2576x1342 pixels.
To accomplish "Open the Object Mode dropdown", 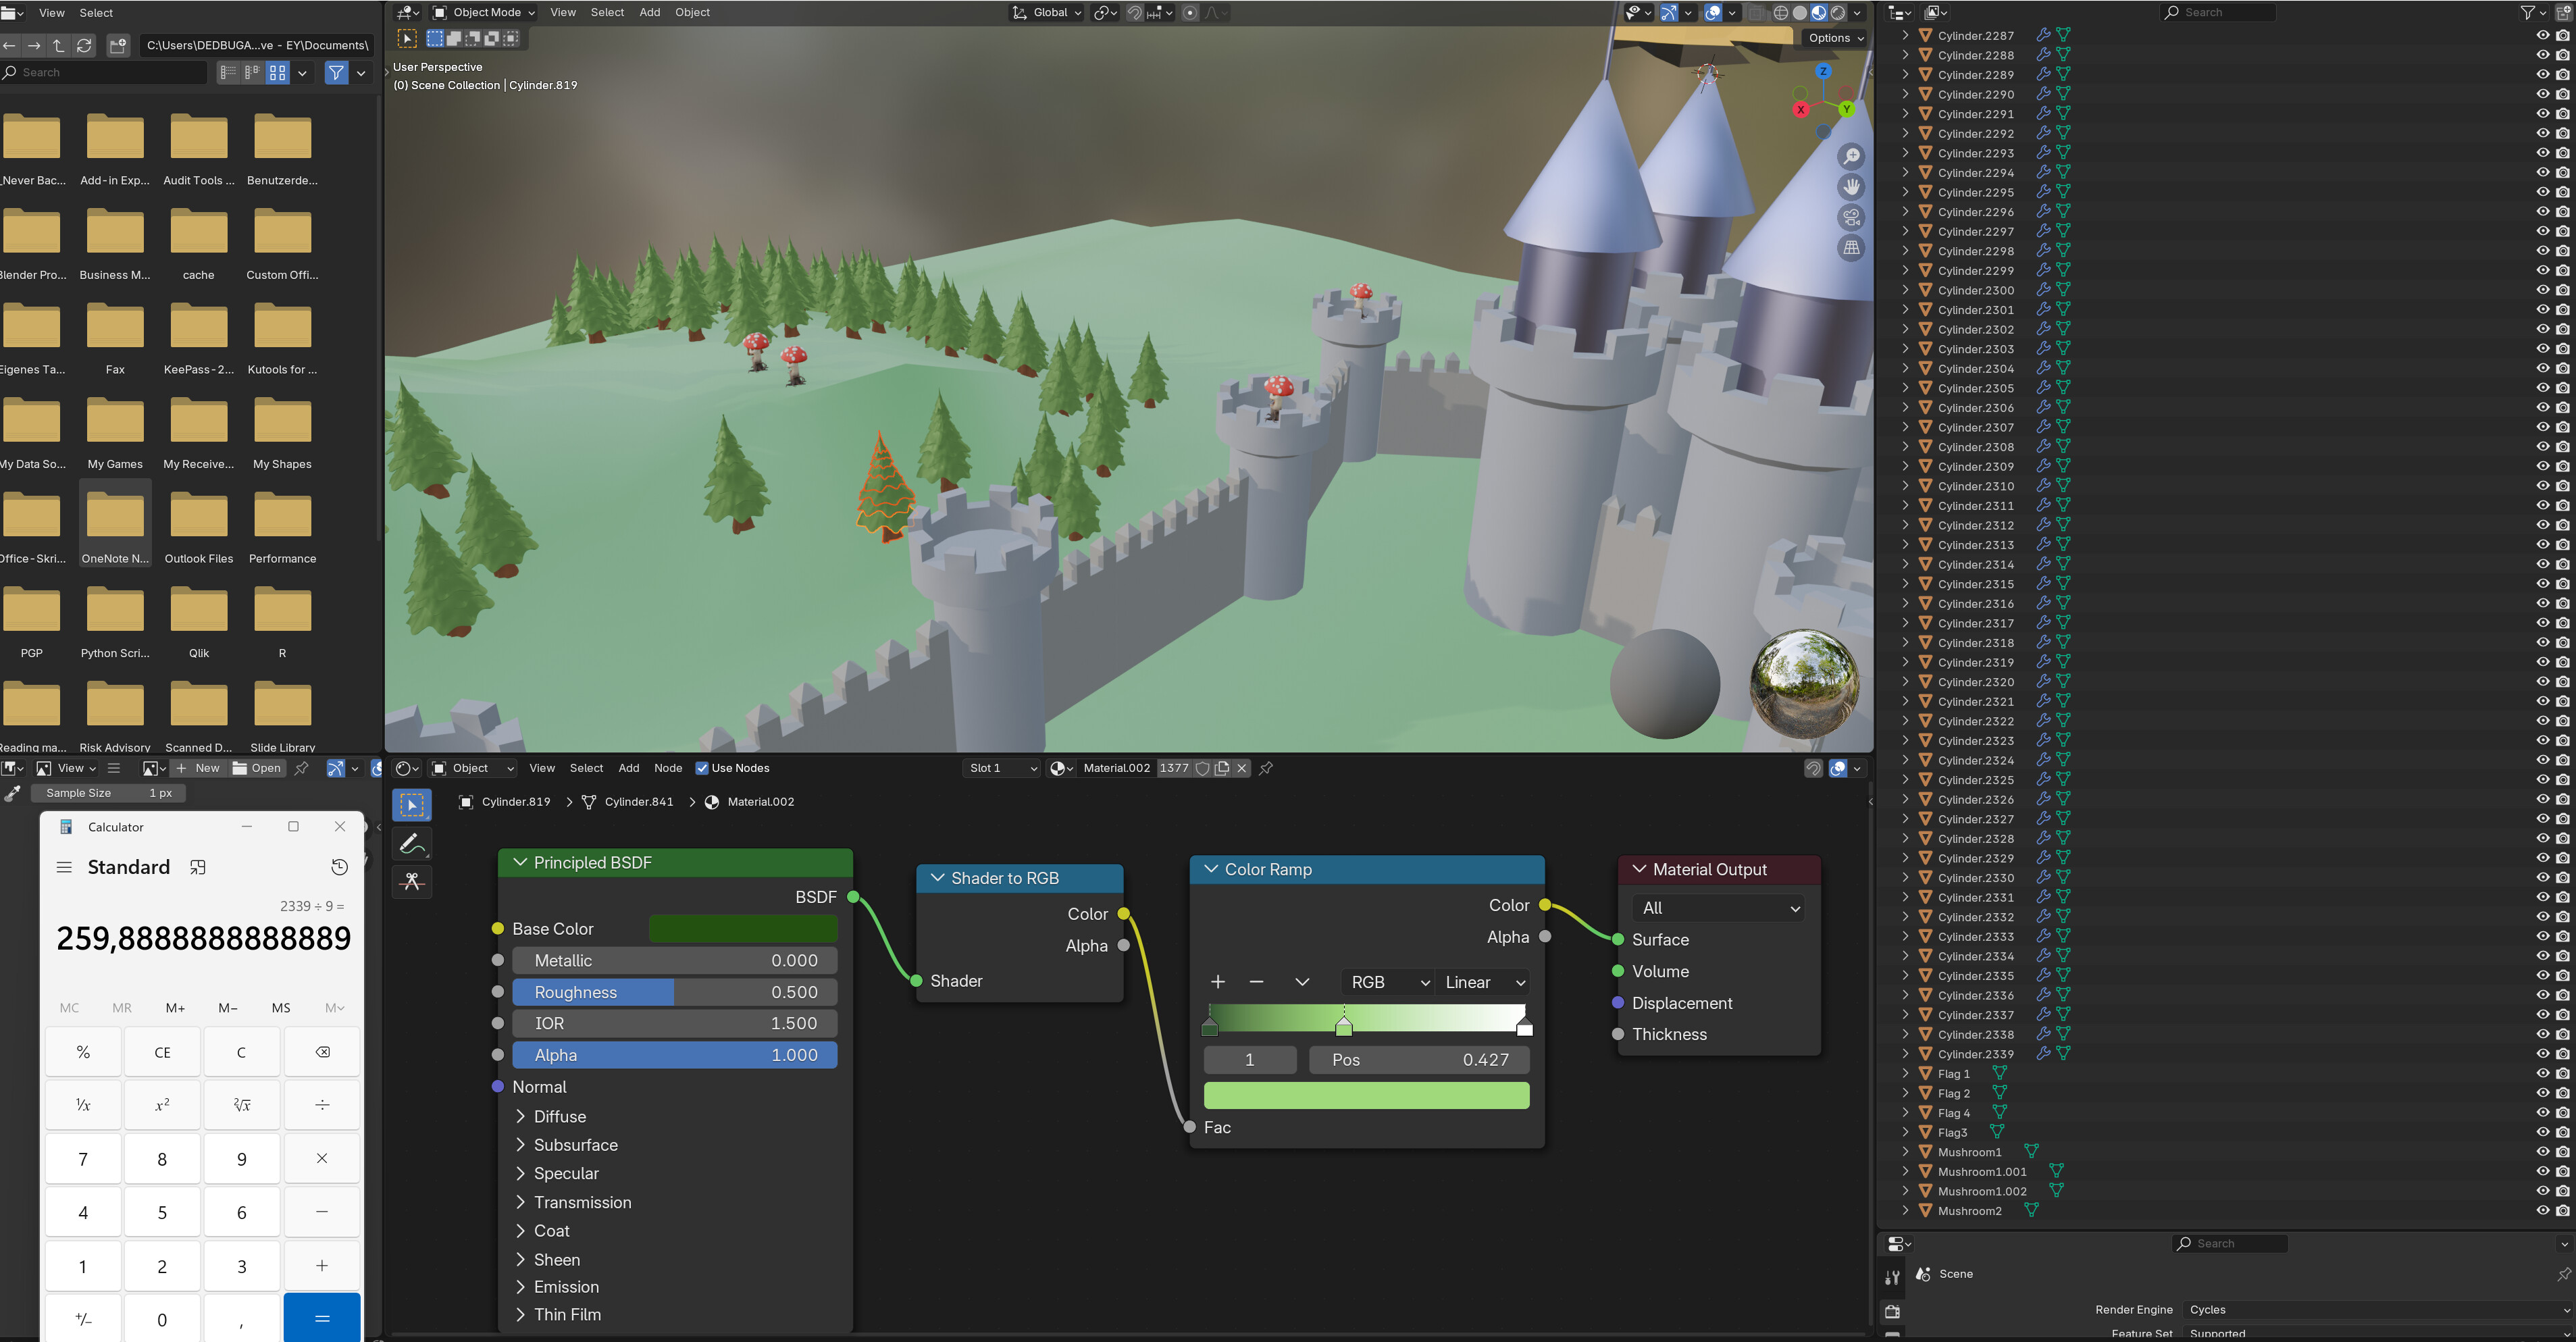I will pos(485,12).
